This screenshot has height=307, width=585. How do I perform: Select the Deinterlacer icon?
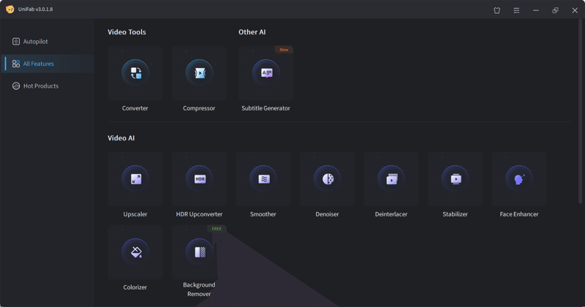coord(391,179)
